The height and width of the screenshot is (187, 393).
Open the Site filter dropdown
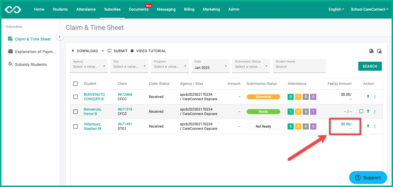click(129, 66)
